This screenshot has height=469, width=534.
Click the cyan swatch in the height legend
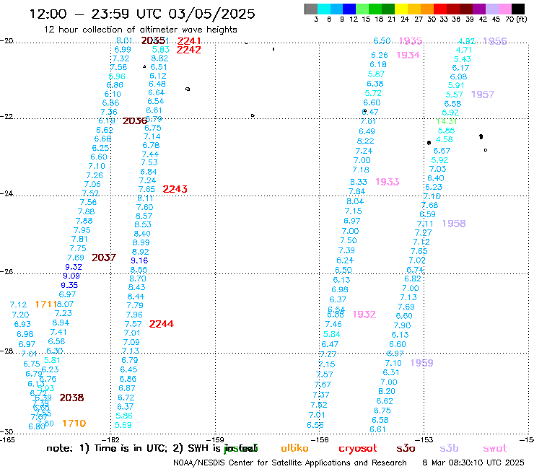point(324,9)
